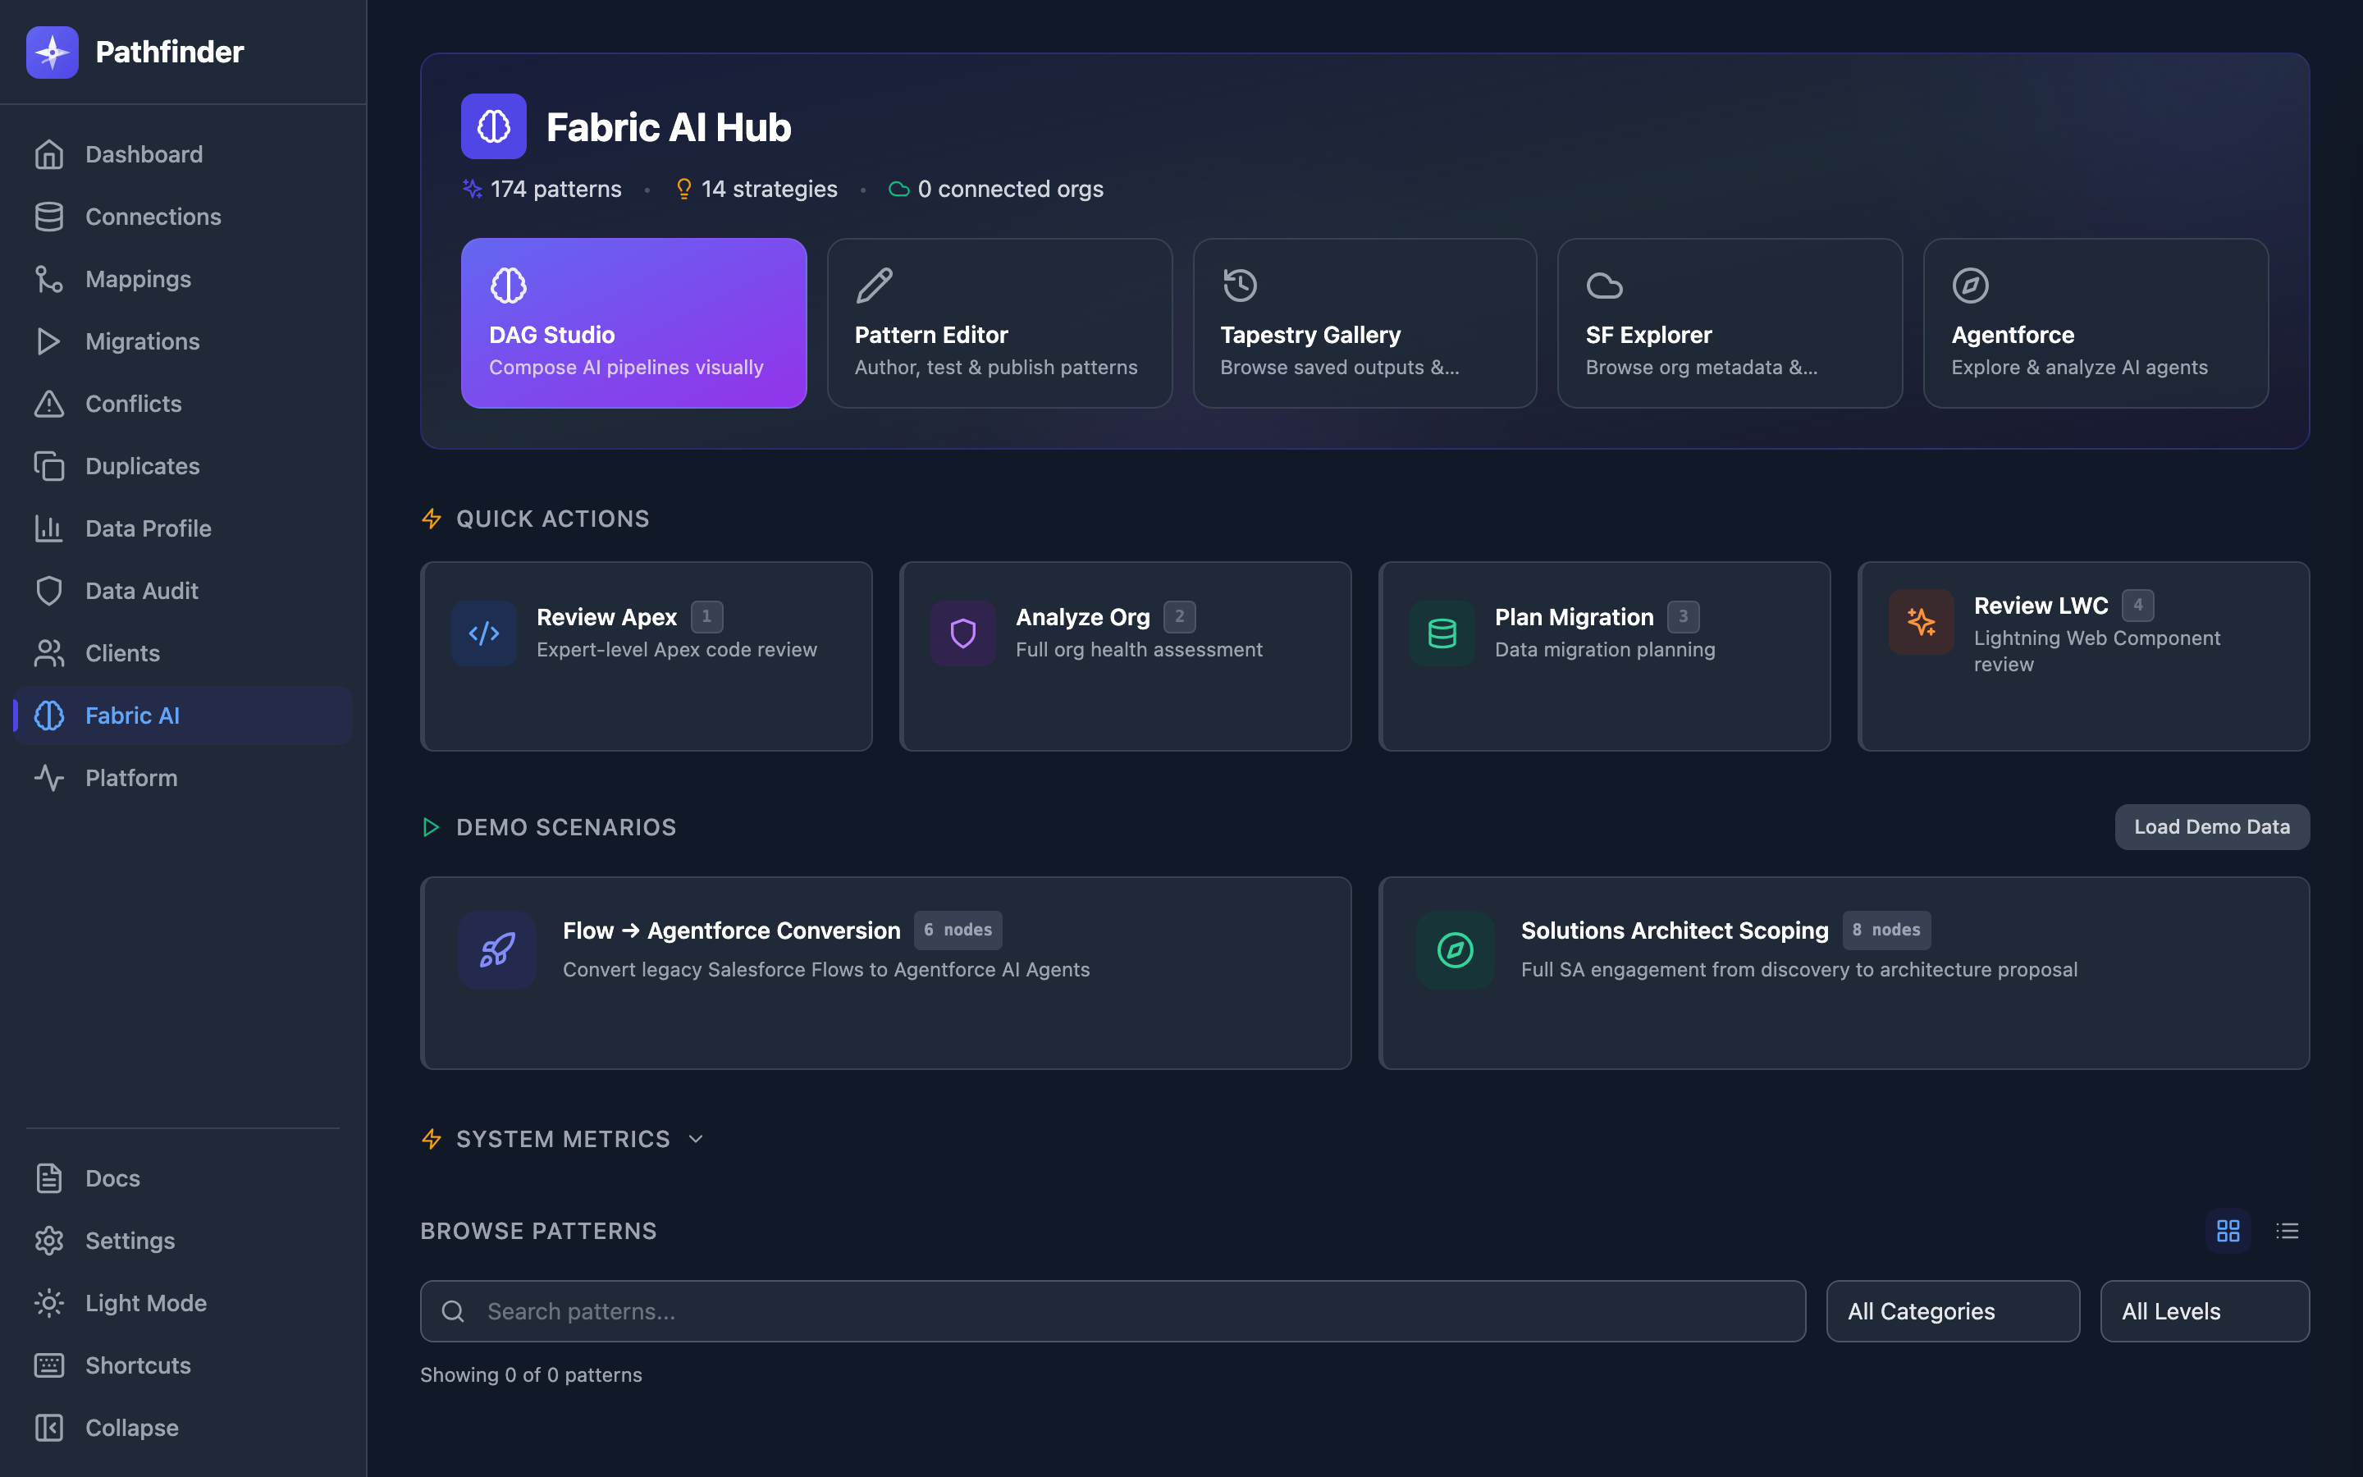The width and height of the screenshot is (2363, 1477).
Task: Click the Load Demo Data button
Action: [2210, 826]
